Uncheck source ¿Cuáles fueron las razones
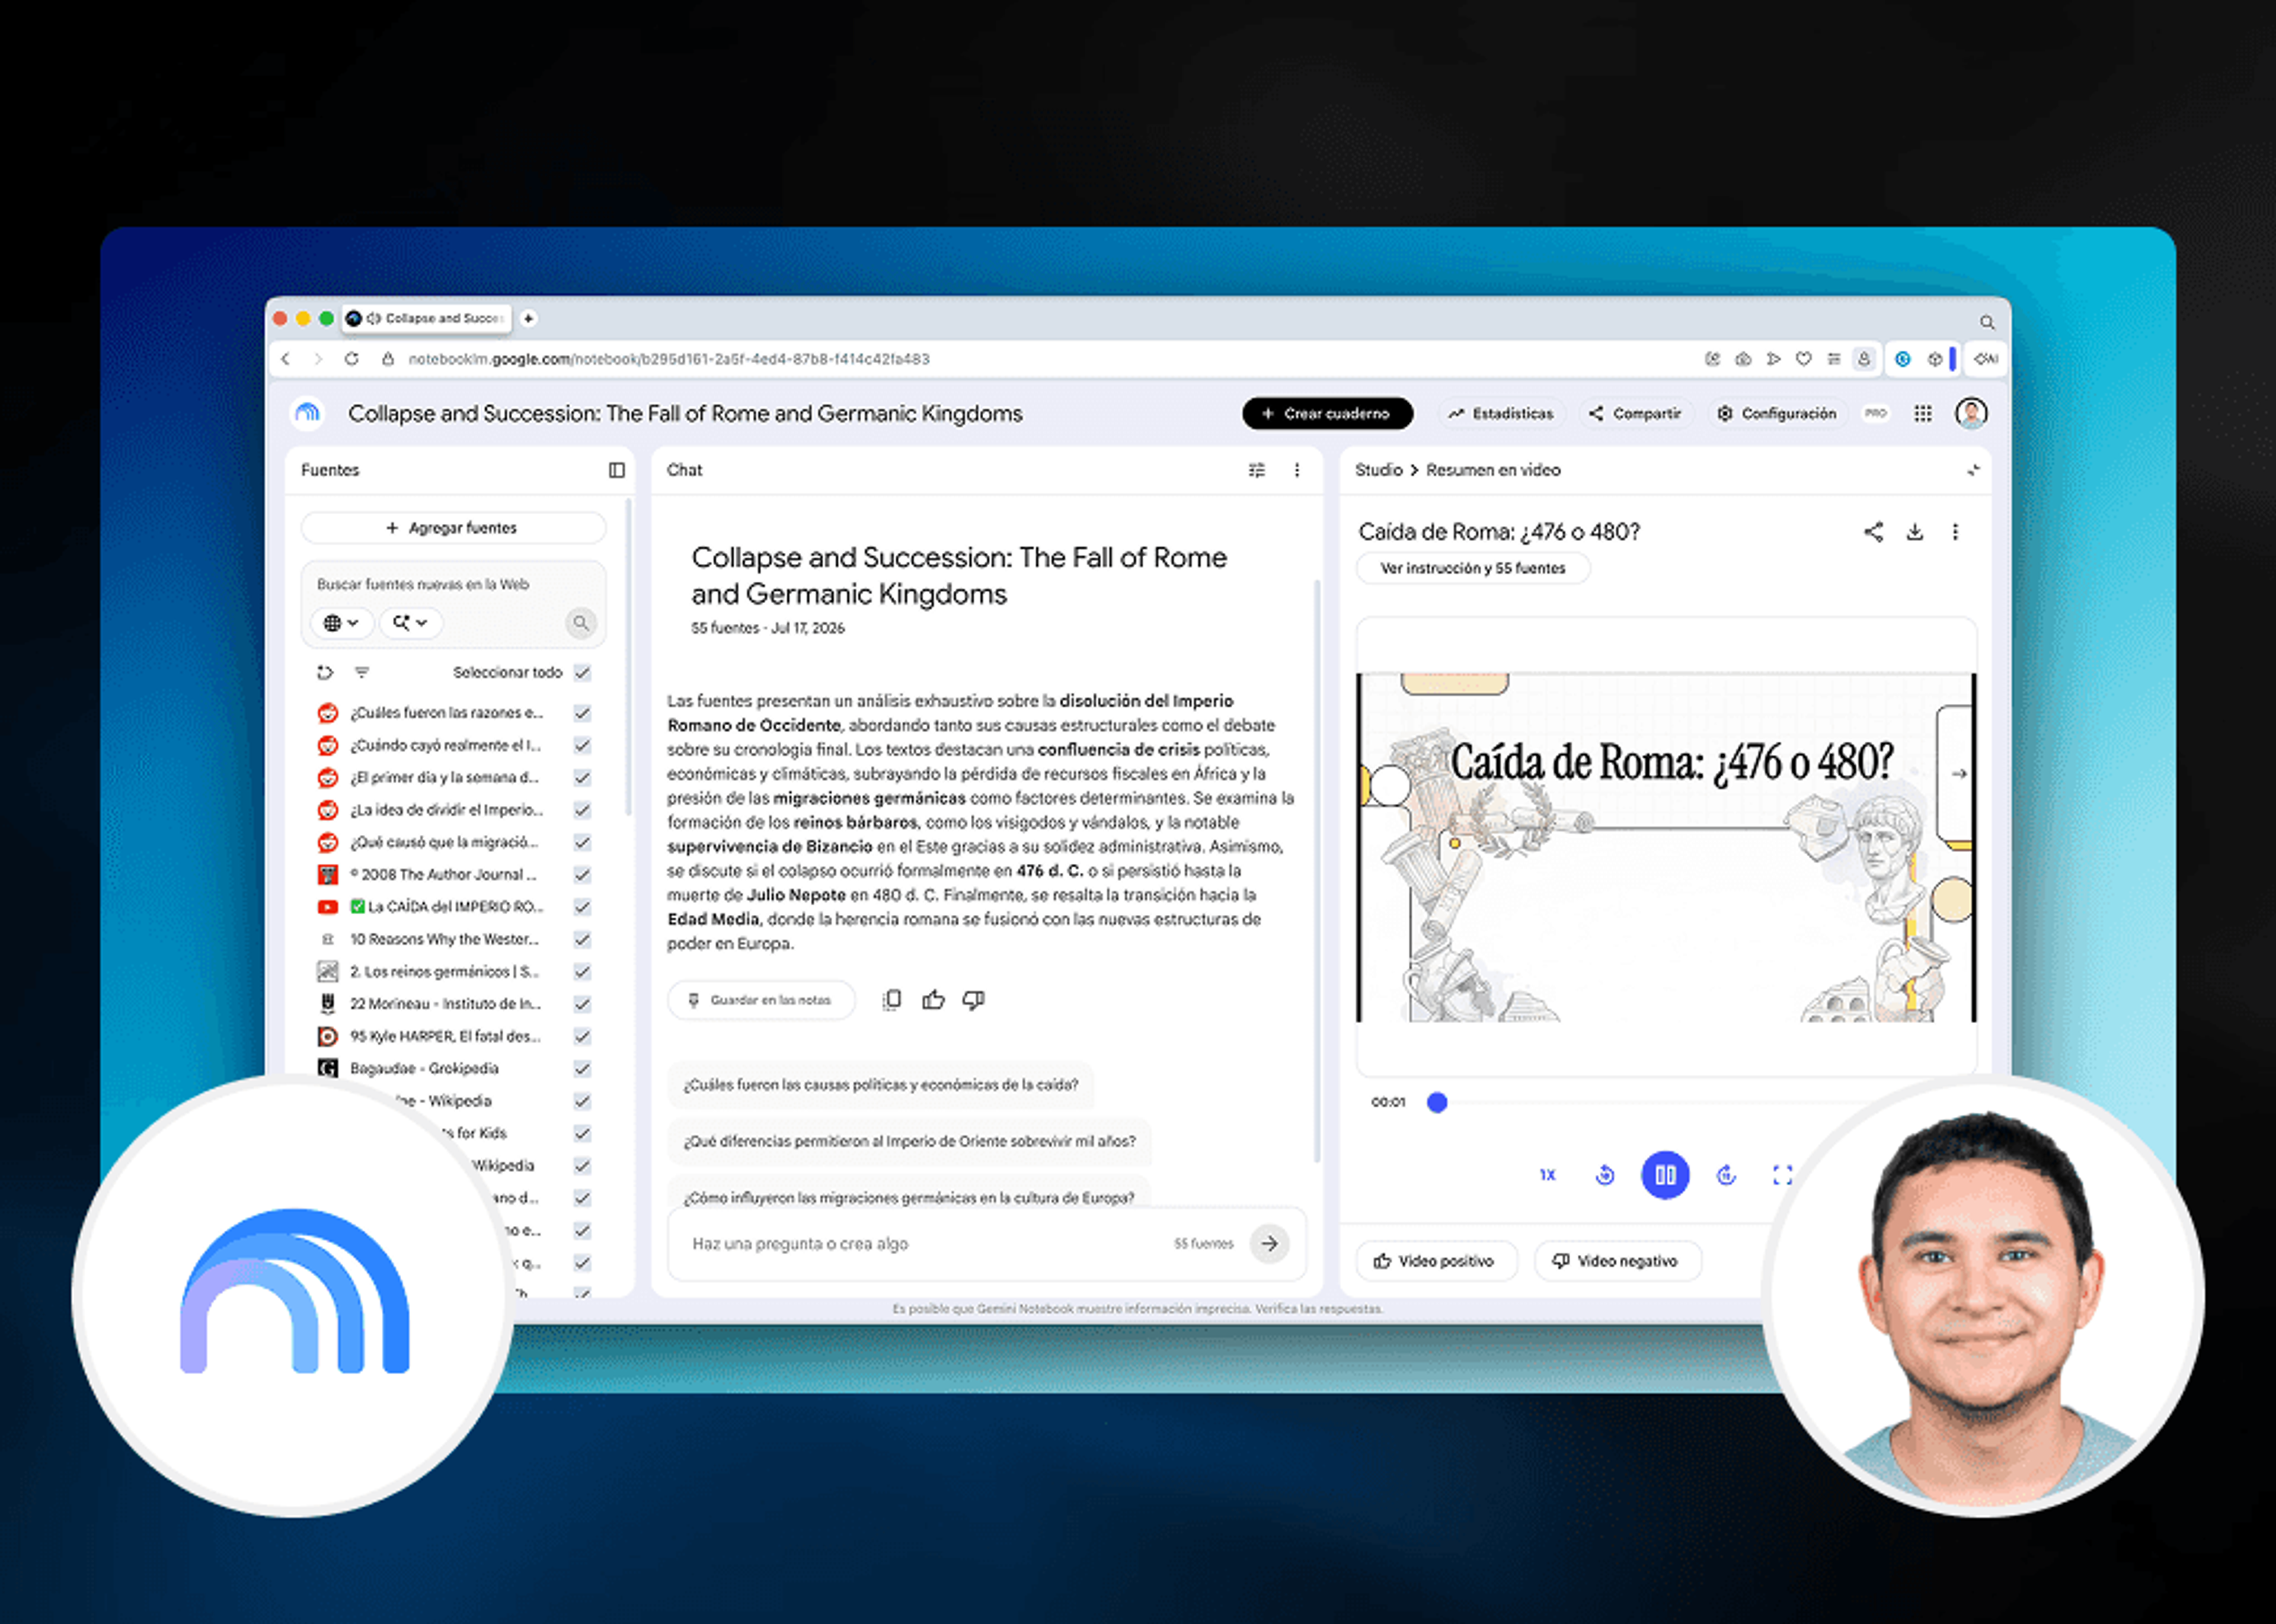 (x=583, y=713)
